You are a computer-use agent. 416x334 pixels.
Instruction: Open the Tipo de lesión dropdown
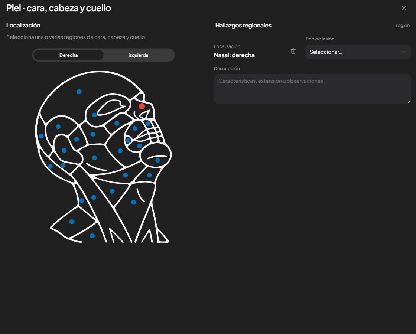coord(358,52)
